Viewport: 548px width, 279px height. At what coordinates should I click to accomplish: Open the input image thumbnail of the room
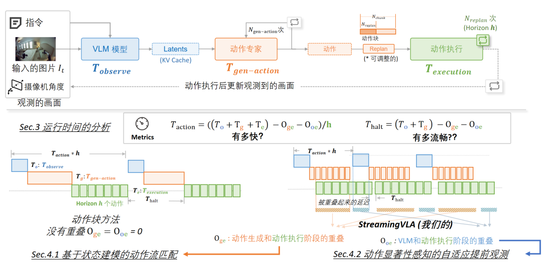[x=36, y=49]
